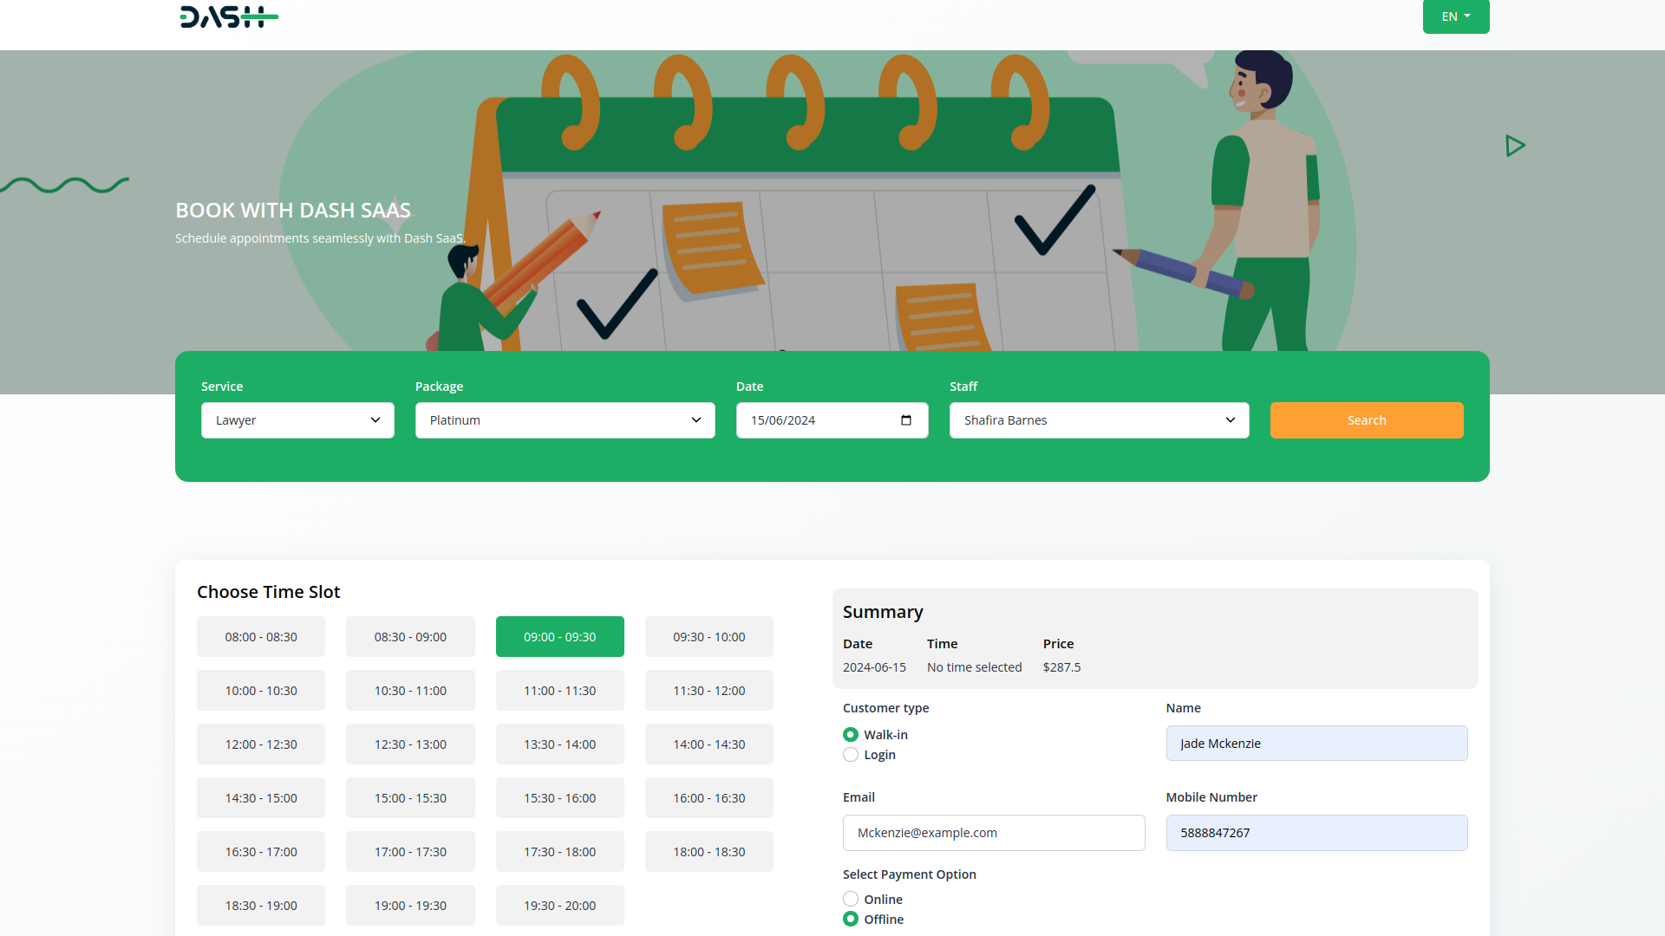The height and width of the screenshot is (936, 1665).
Task: Select the Walk-in customer type
Action: point(851,735)
